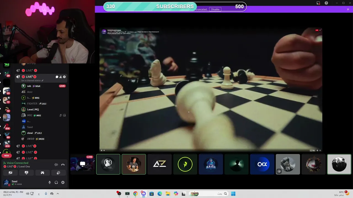Open Google Chrome from taskbar
This screenshot has height=198, width=353.
tap(135, 194)
